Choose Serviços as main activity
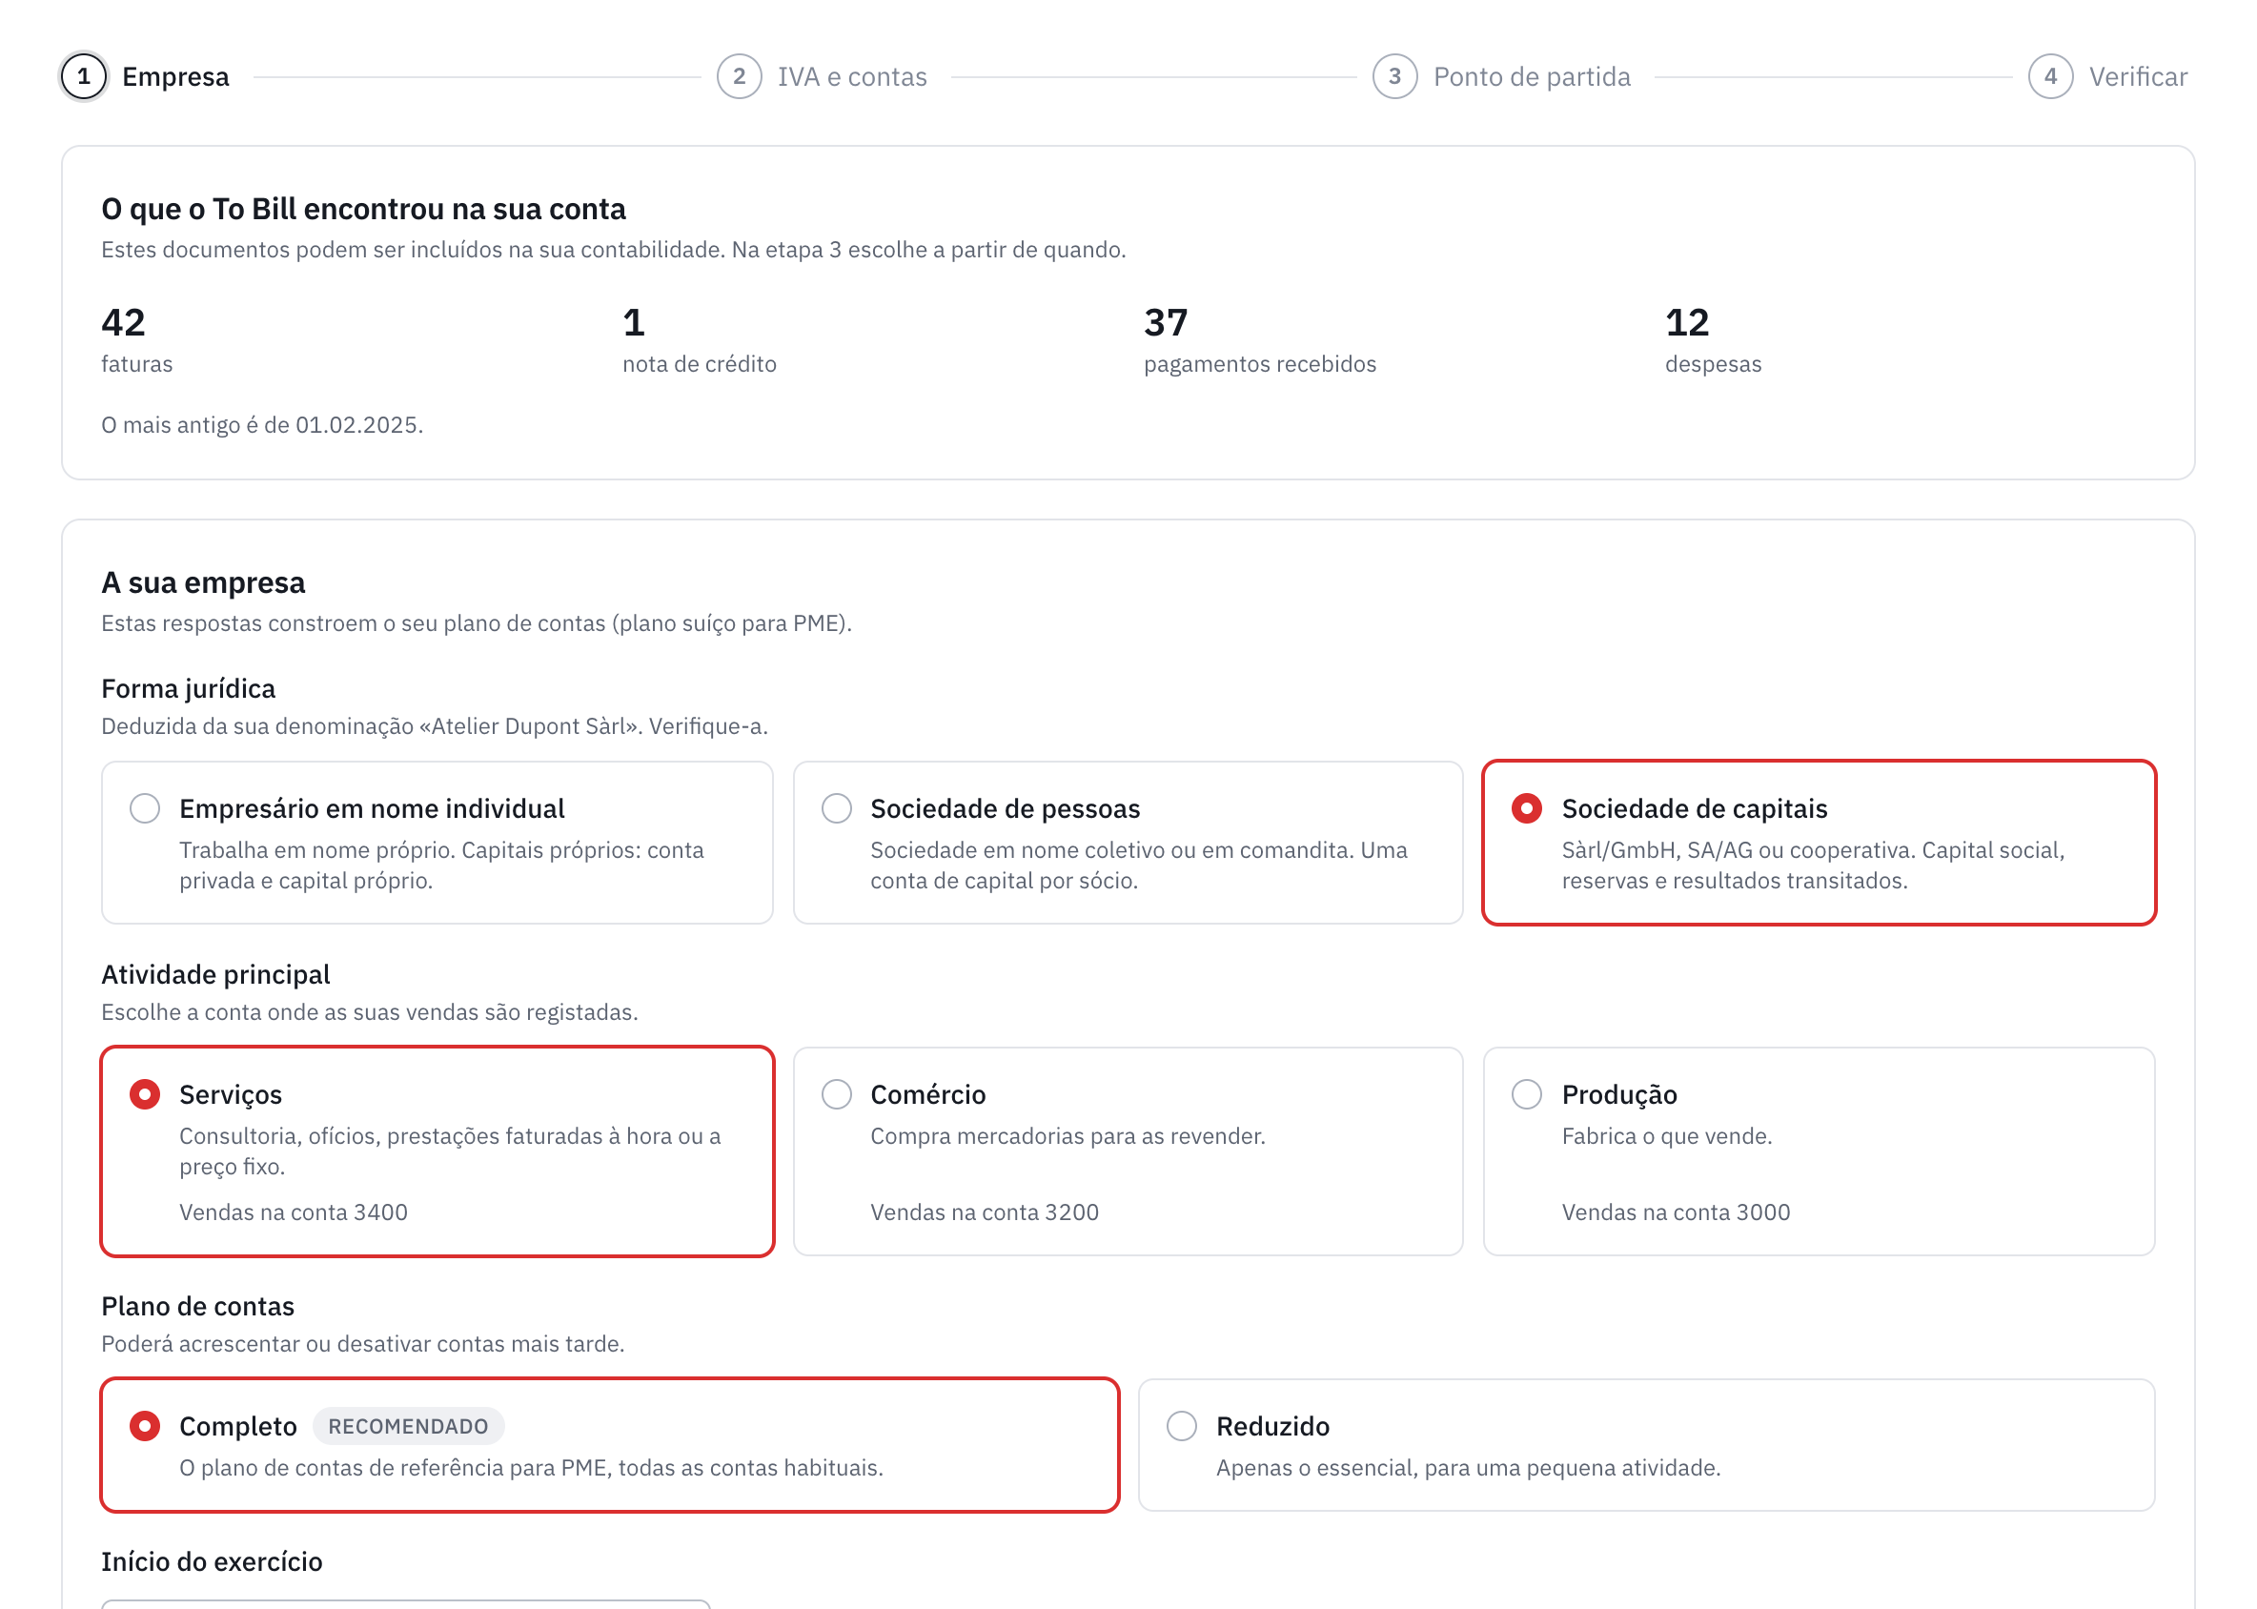 [x=437, y=1151]
